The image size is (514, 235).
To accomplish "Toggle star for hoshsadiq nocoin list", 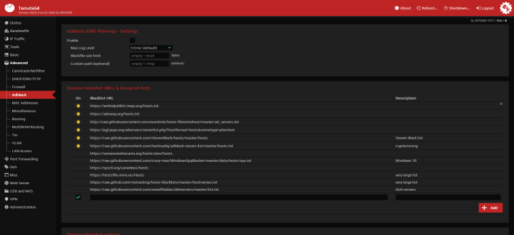I will click(78, 146).
